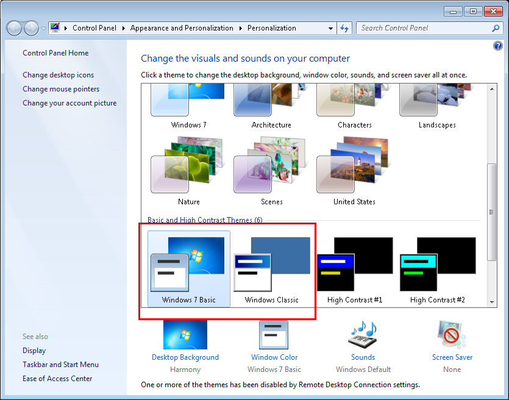
Task: Open Change desktop icons link
Action: pos(59,75)
